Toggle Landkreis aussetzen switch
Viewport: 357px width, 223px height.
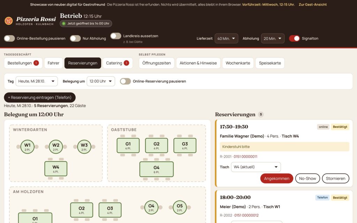tap(116, 36)
